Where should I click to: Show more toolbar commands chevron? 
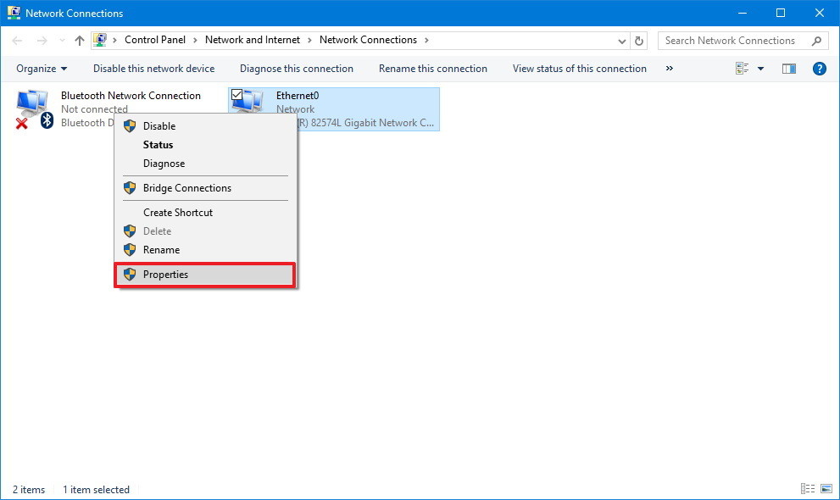tap(670, 69)
